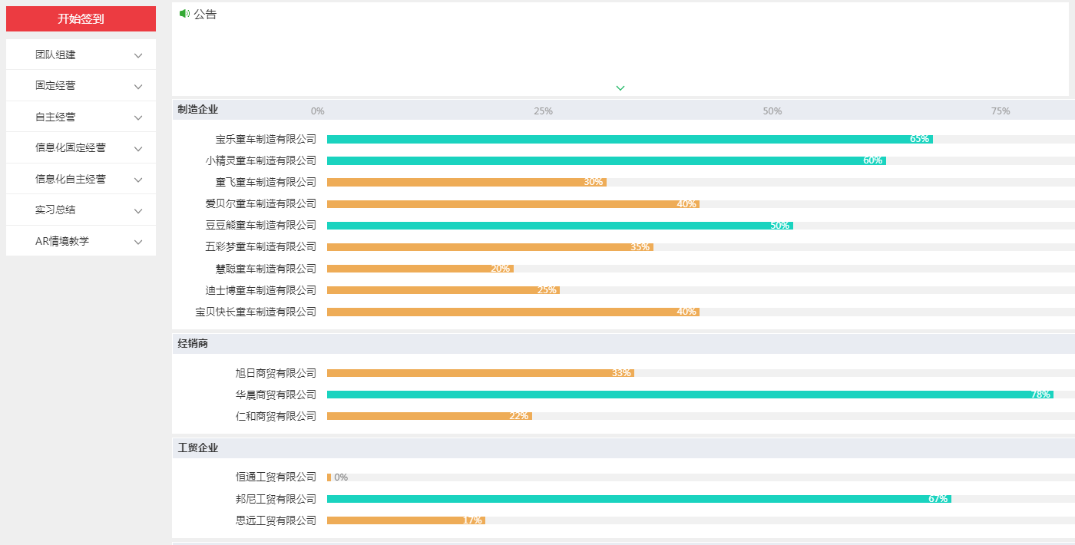Open the 实习总结 menu item
The height and width of the screenshot is (545, 1075).
[x=81, y=210]
